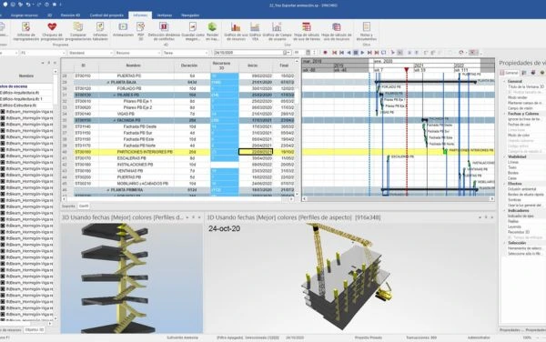Click the Inicio column header
This screenshot has width=546, height=342.
[253, 65]
